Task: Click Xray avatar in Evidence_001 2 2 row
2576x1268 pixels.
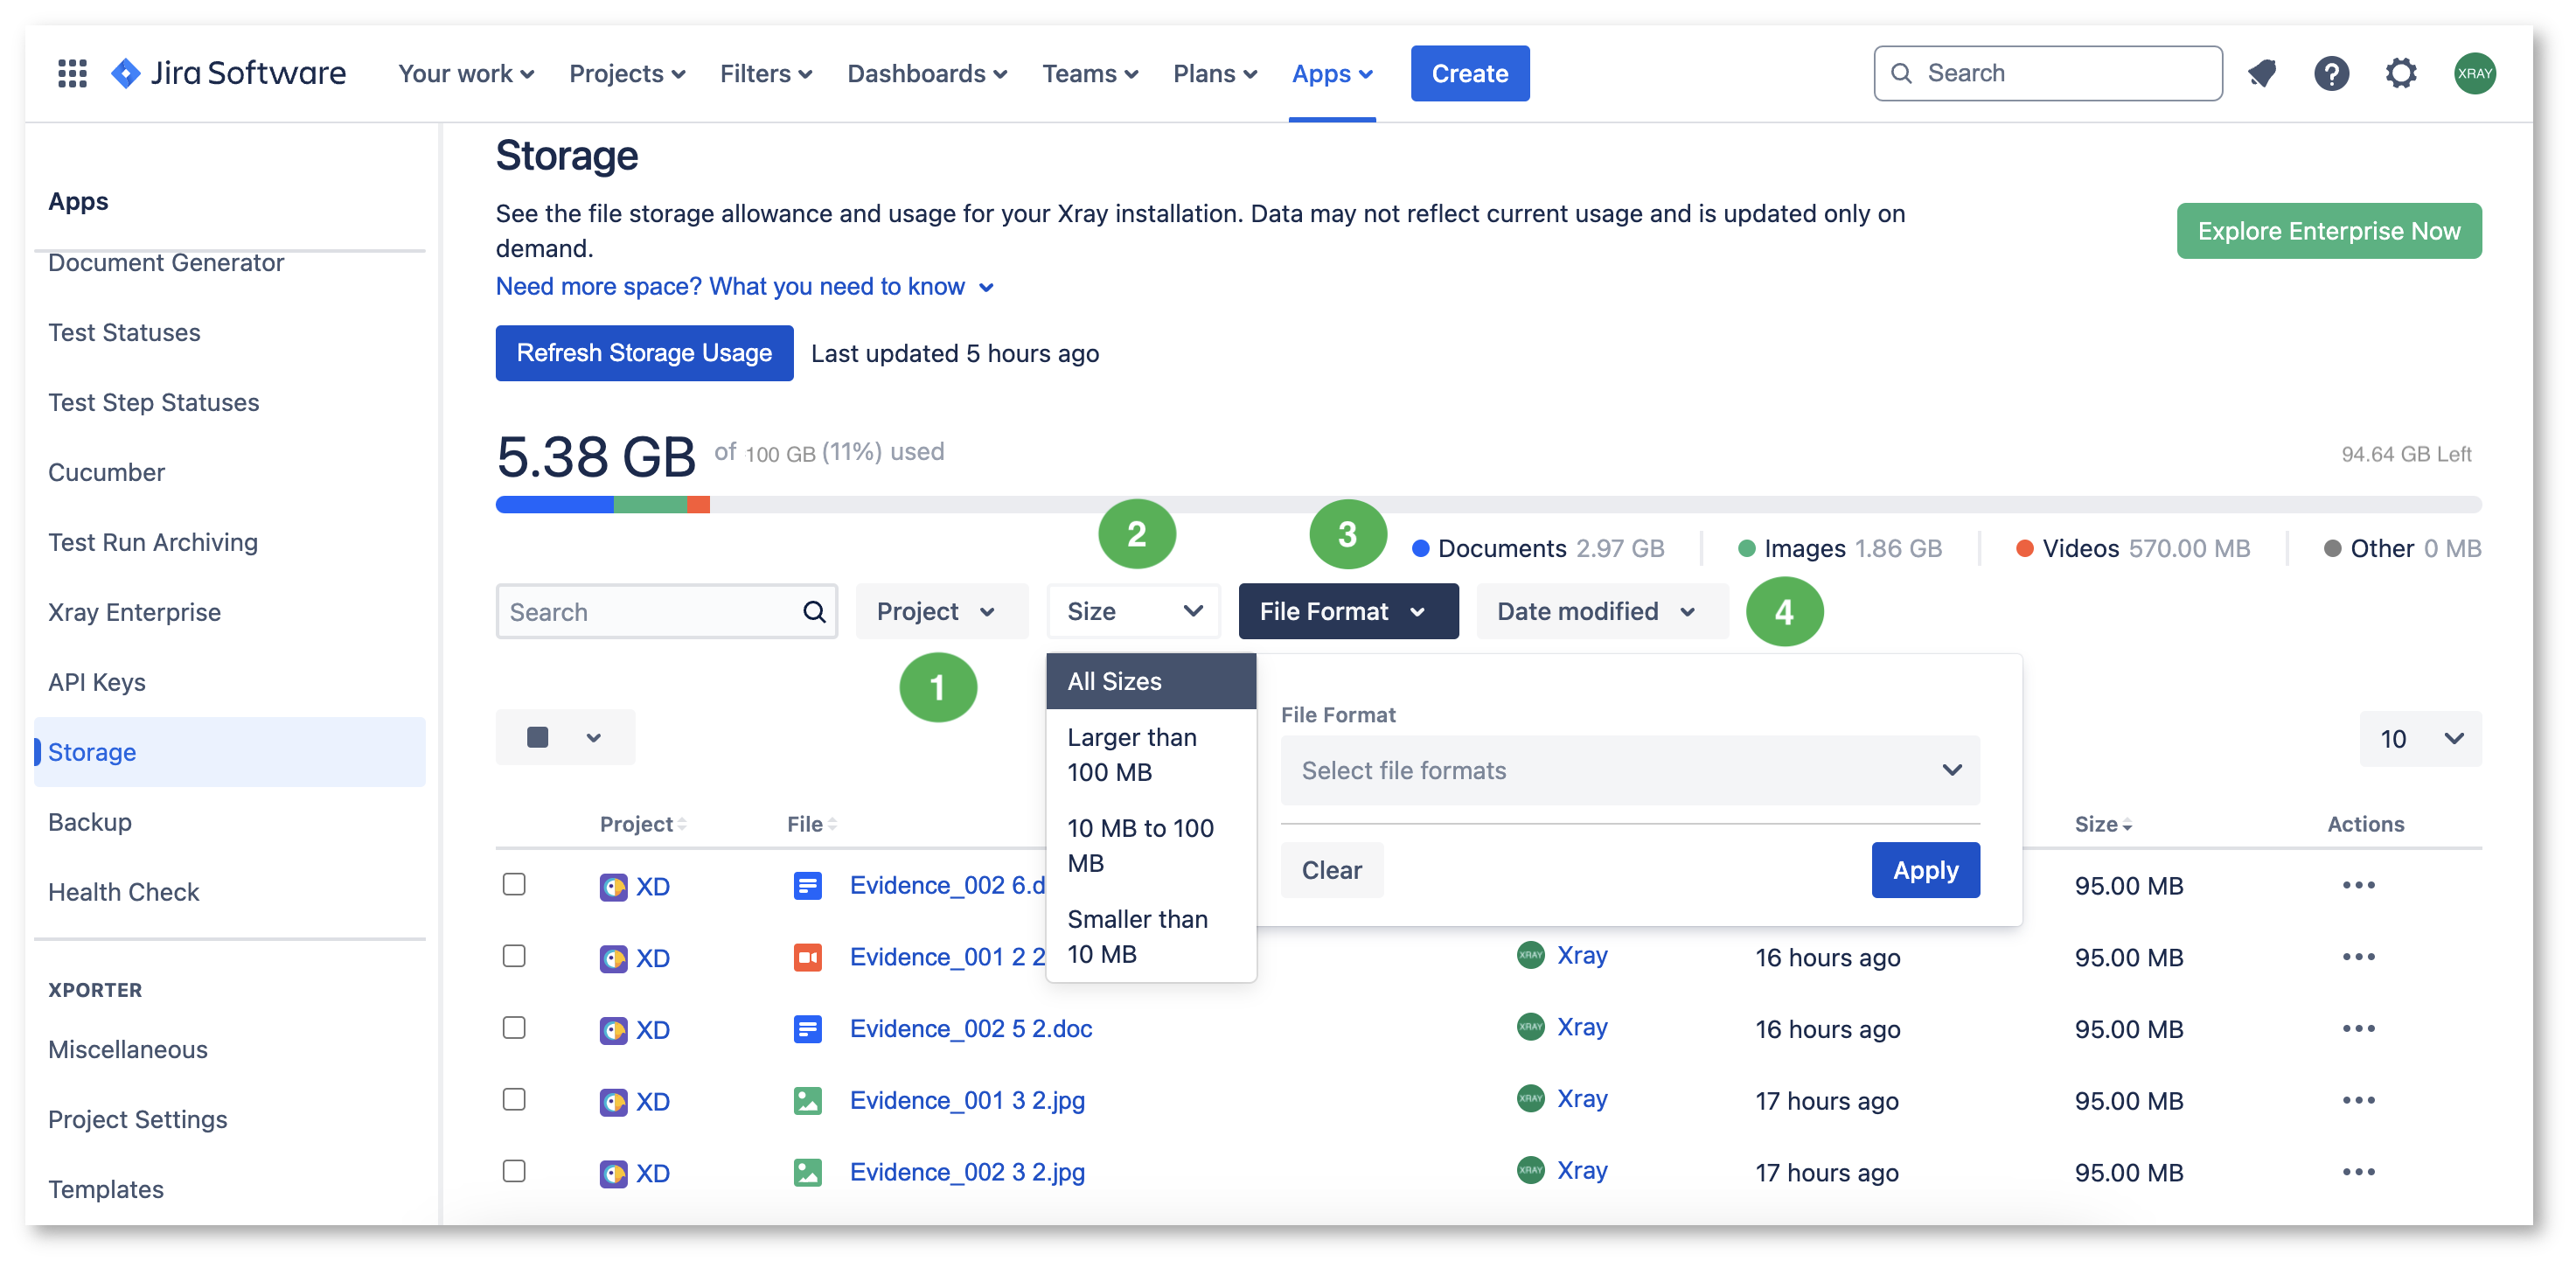Action: point(1530,955)
